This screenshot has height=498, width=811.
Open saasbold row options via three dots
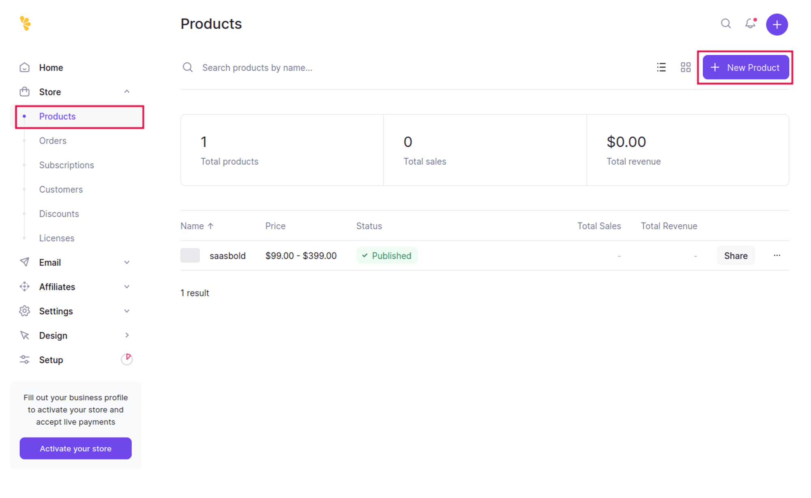pyautogui.click(x=777, y=255)
